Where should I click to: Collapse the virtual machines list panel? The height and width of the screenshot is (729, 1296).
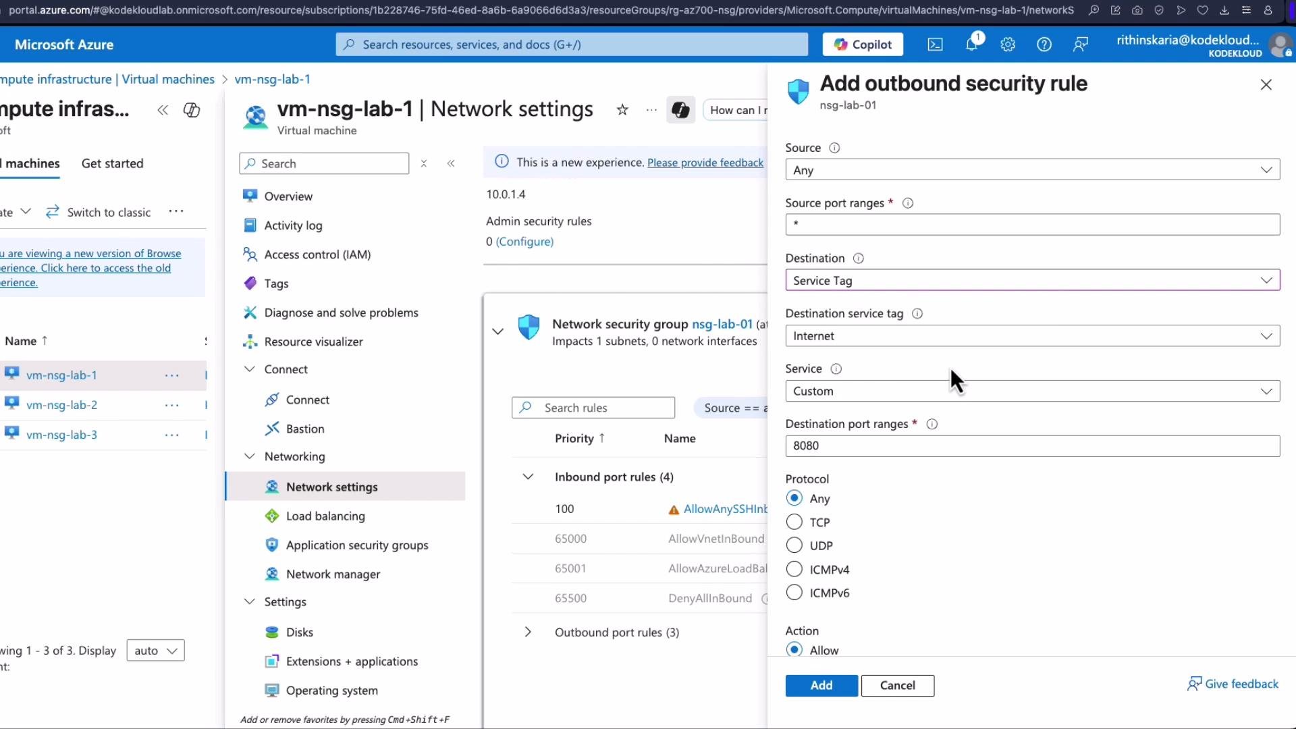(163, 110)
